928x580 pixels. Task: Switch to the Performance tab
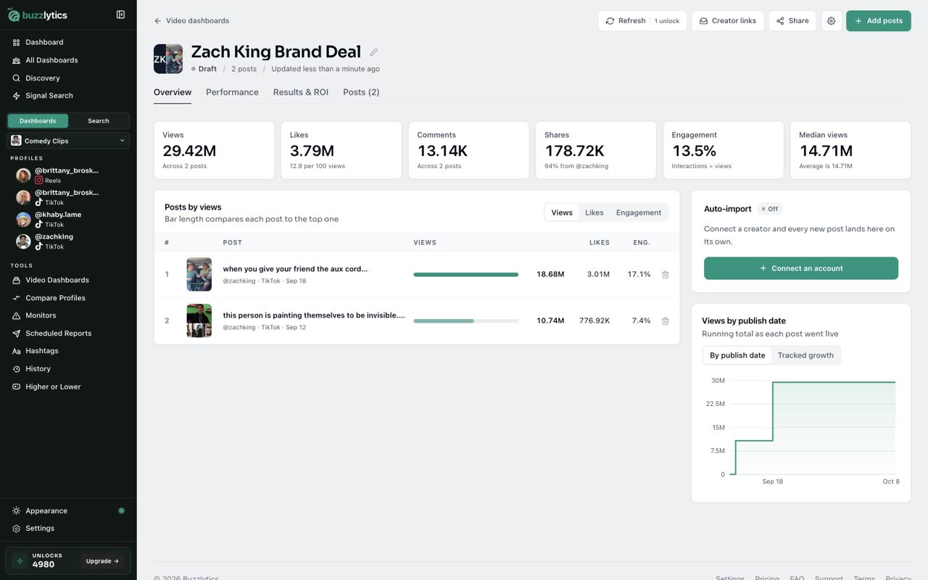point(232,92)
